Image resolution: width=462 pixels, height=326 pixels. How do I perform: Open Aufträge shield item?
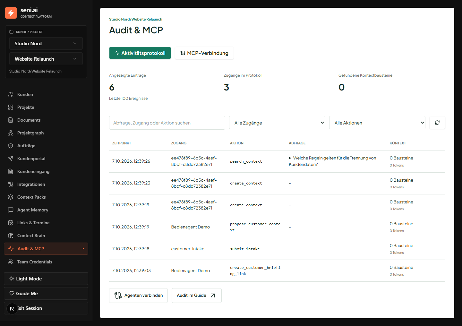click(46, 146)
